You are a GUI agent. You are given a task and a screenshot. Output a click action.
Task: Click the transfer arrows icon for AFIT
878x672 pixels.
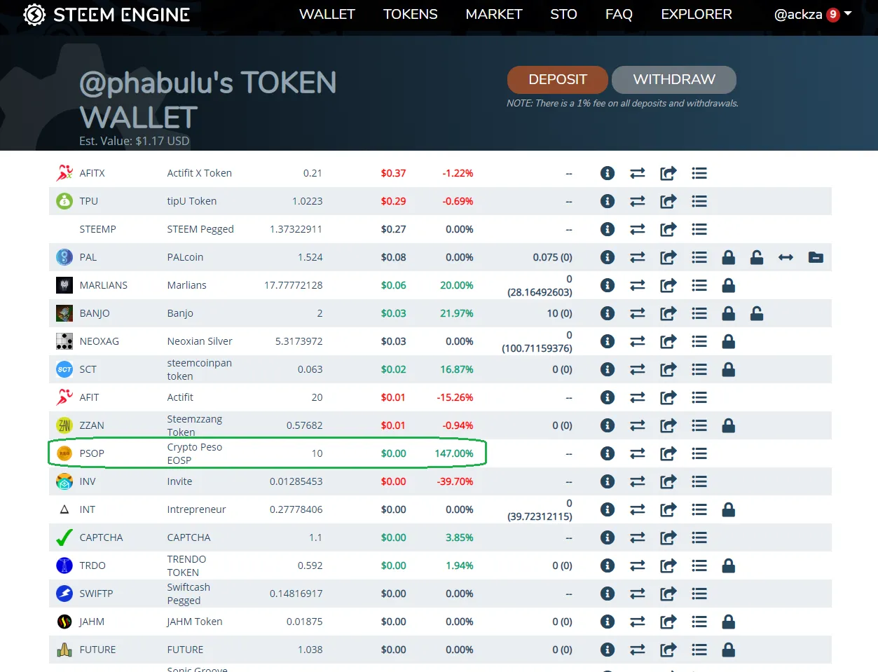click(638, 397)
